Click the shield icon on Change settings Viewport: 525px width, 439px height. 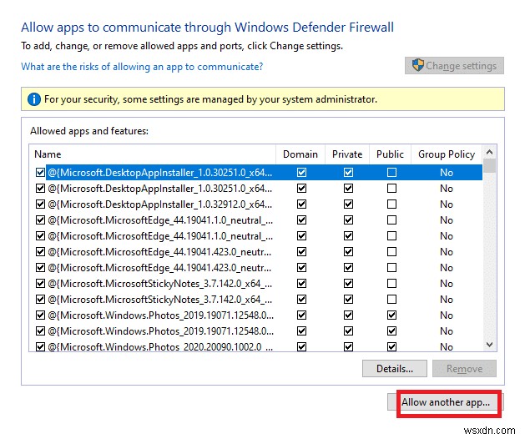417,65
